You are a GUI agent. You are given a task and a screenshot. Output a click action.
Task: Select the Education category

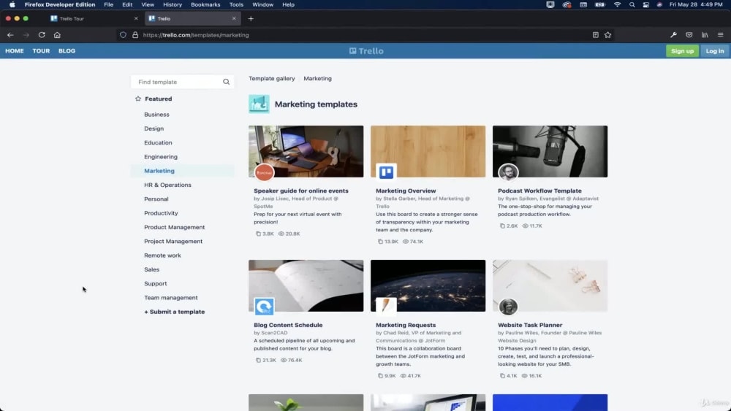[x=158, y=143]
